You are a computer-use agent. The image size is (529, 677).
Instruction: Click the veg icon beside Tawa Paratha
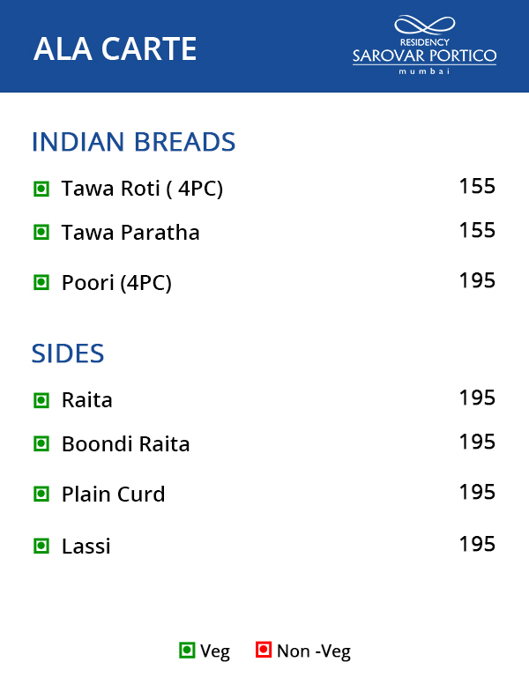click(x=41, y=233)
